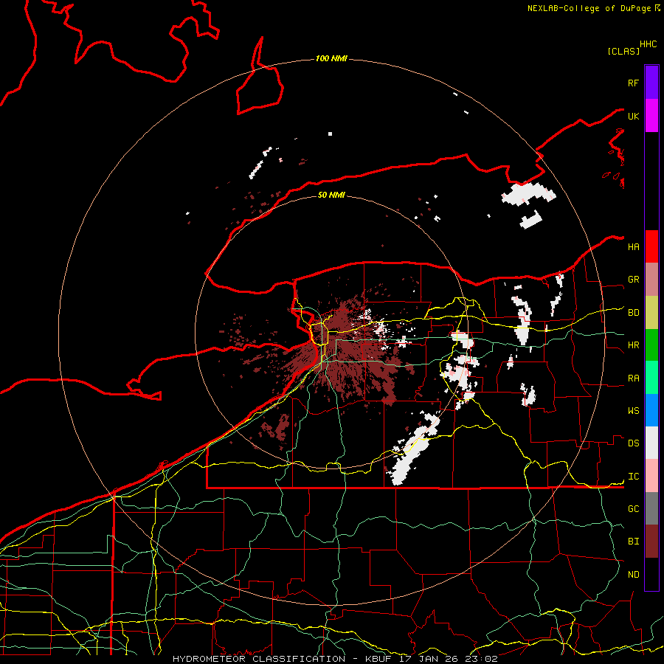The image size is (664, 664).
Task: Click the RA legend label
Action: pos(633,378)
